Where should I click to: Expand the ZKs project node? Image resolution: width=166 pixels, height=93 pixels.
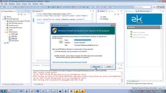(x=3, y=43)
